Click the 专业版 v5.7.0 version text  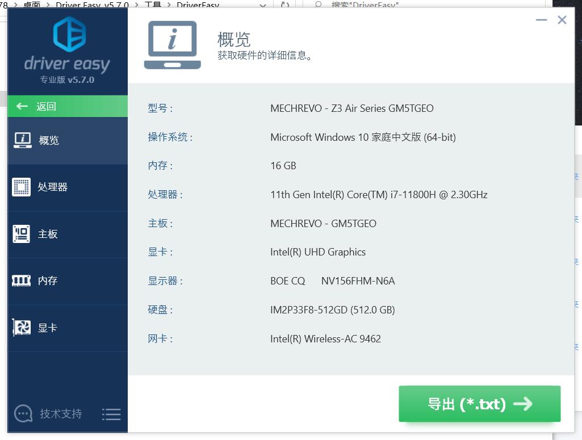67,79
